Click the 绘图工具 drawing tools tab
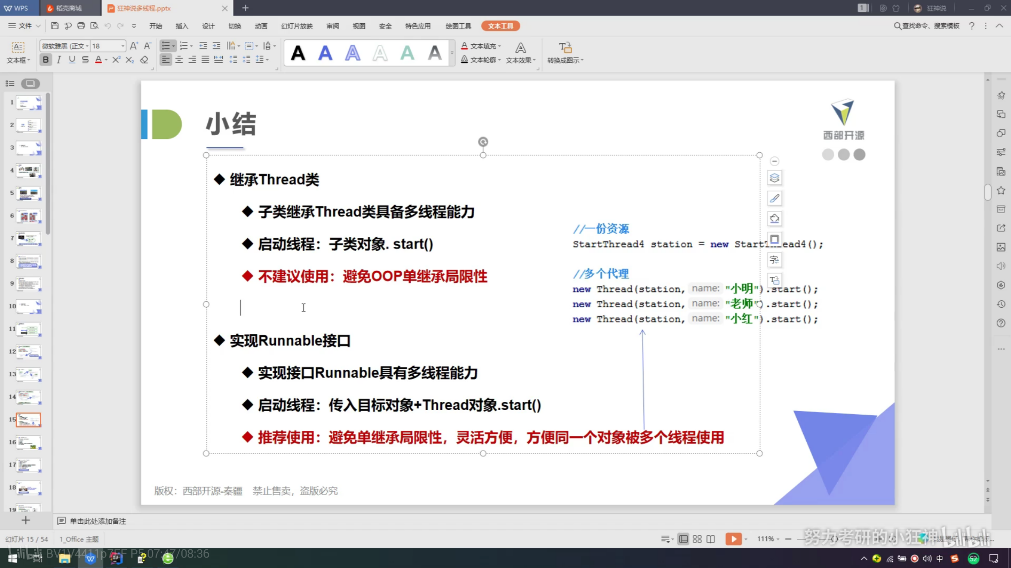The height and width of the screenshot is (568, 1011). [x=458, y=26]
